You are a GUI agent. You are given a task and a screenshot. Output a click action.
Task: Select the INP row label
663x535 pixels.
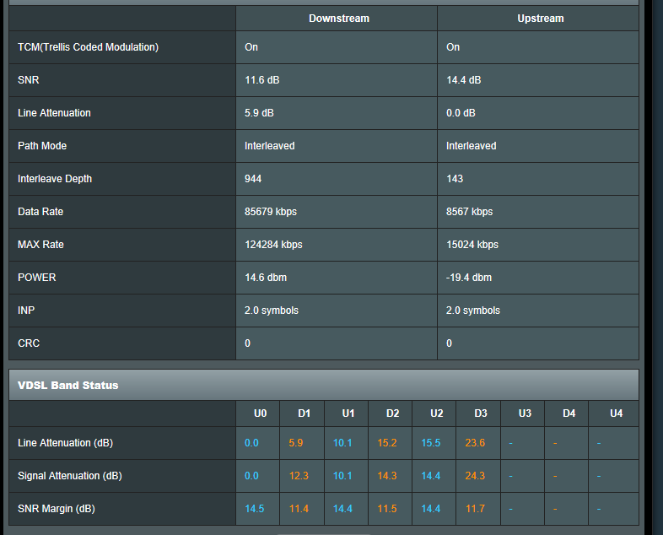click(x=27, y=311)
